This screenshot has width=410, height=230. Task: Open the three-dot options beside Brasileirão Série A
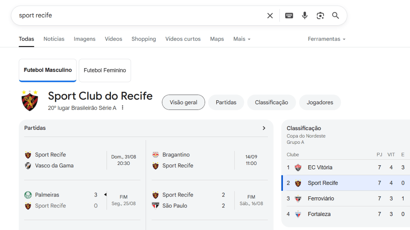123,108
